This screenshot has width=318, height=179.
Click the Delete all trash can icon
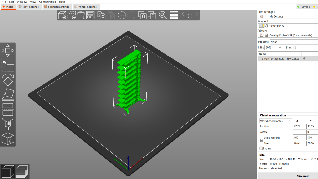(81, 15)
